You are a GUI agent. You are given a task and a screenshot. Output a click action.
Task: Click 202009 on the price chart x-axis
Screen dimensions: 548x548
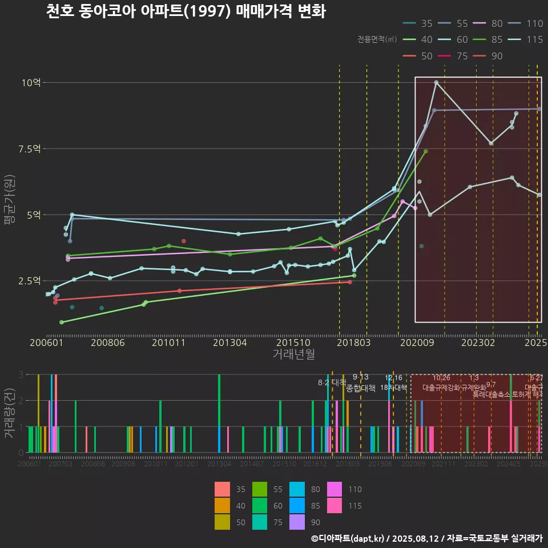click(x=417, y=342)
